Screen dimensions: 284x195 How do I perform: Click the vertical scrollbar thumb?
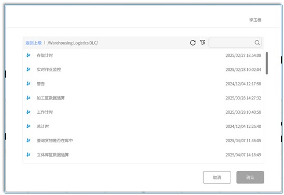click(267, 63)
